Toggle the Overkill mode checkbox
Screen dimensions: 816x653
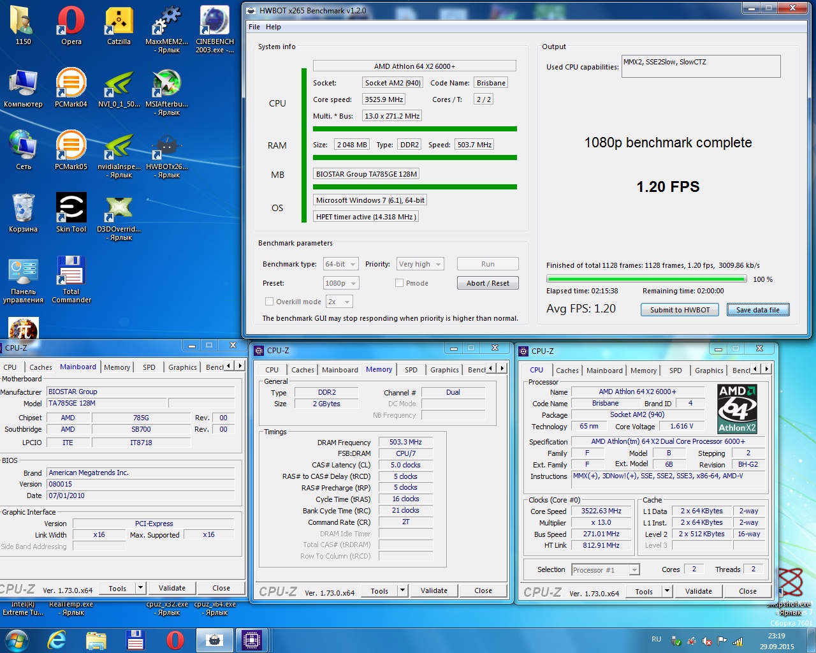click(x=269, y=302)
